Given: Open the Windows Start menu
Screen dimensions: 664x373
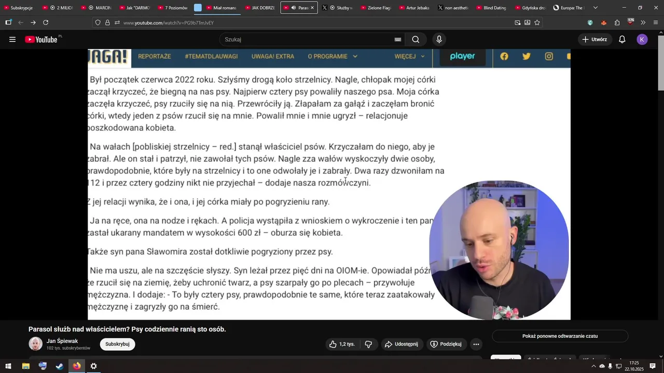Looking at the screenshot, I should click(8, 366).
